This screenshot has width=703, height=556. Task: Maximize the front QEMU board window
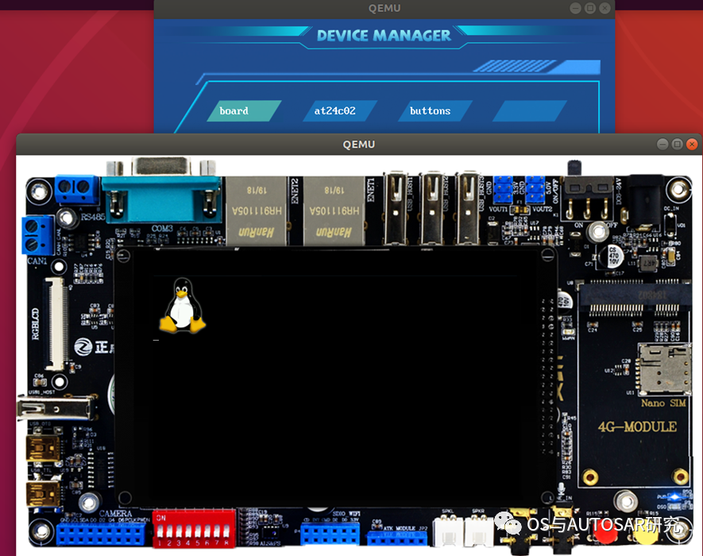pyautogui.click(x=678, y=144)
